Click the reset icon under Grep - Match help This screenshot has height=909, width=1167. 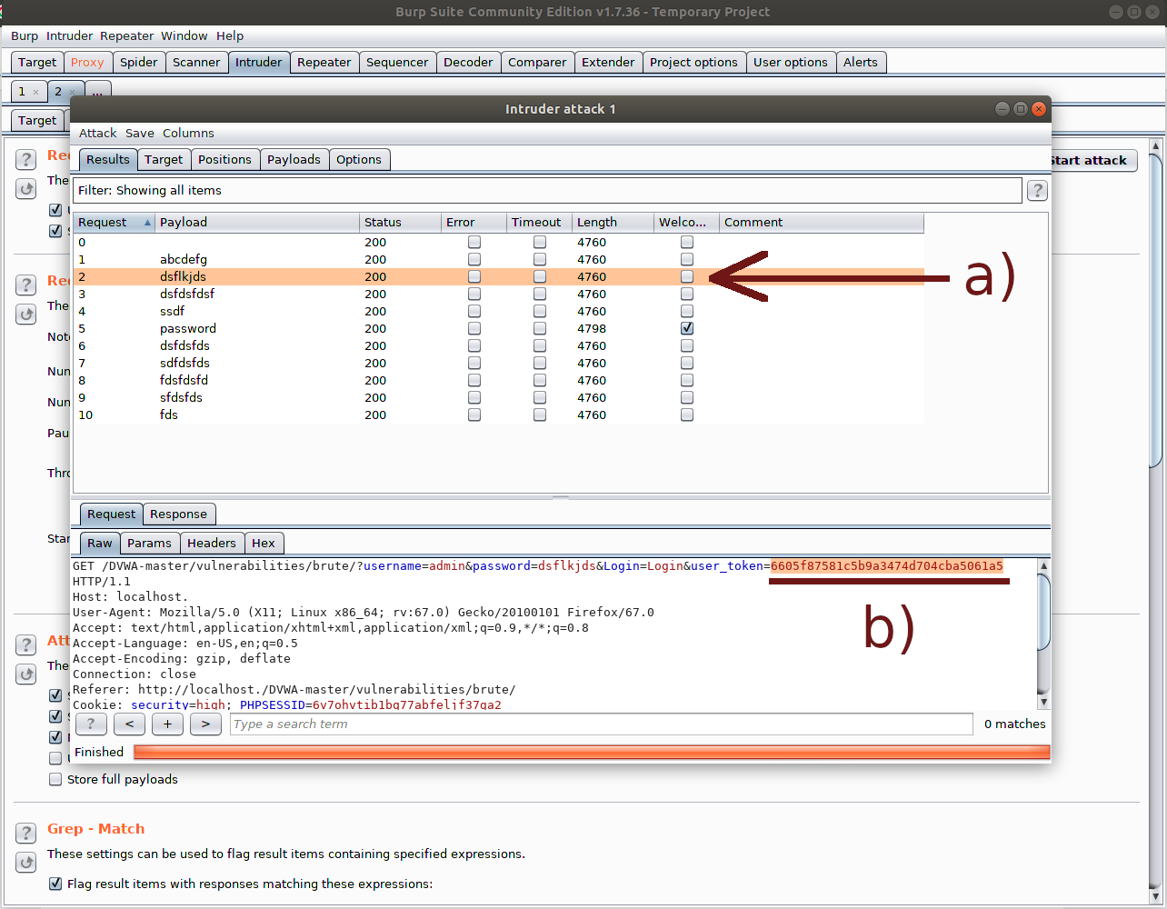(26, 862)
